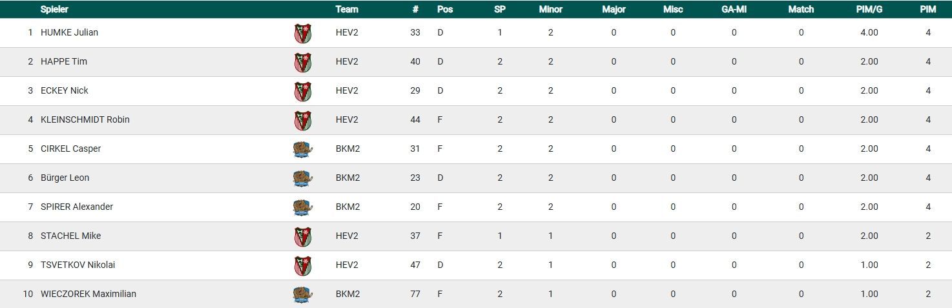Click BKM2 team logo beside CIRKEL Casper
The image size is (952, 308).
coord(302,149)
